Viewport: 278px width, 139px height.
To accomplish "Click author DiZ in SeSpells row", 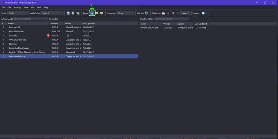I will coord(67,35).
